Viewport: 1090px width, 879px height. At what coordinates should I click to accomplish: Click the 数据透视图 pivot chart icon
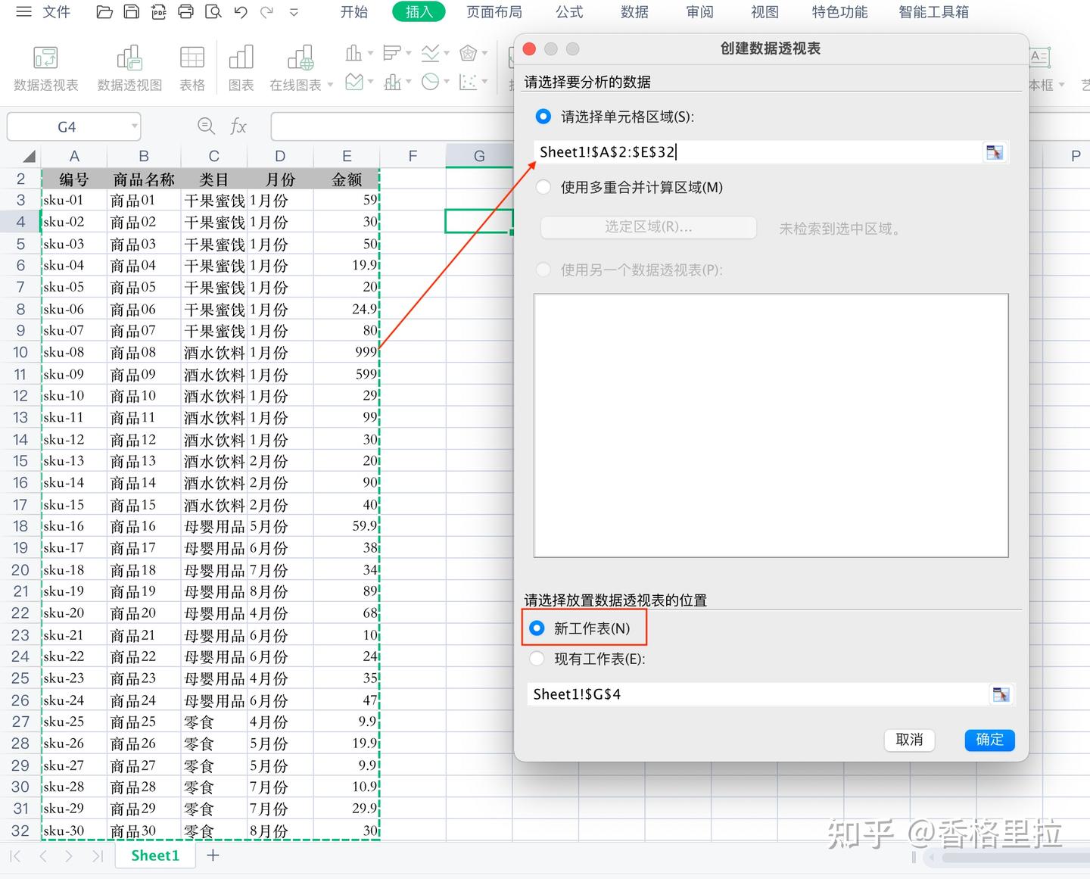[x=129, y=58]
